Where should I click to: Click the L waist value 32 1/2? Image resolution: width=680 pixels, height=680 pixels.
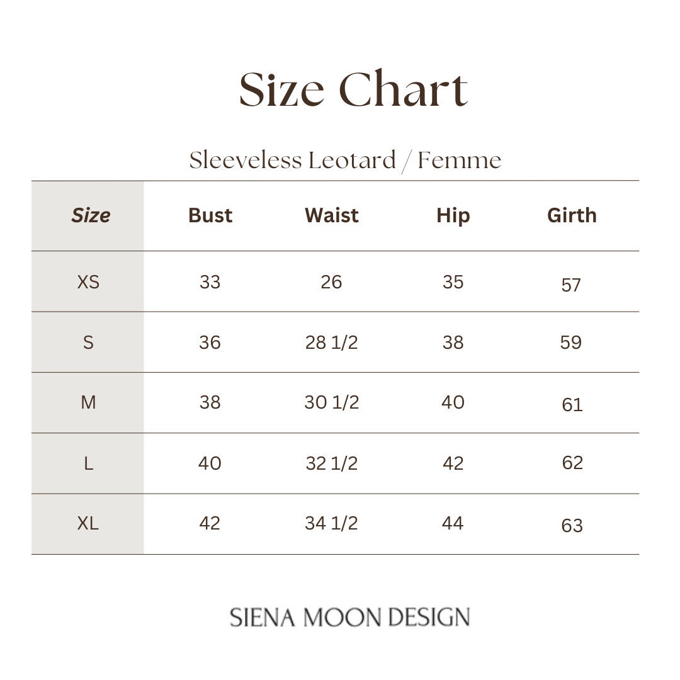332,463
